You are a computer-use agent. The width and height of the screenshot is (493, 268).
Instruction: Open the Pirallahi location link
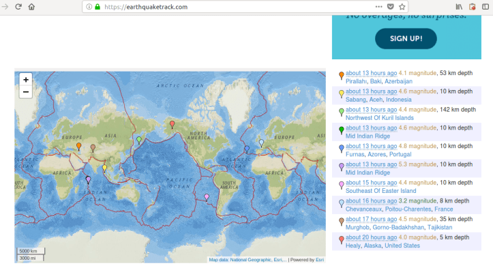tap(356, 81)
